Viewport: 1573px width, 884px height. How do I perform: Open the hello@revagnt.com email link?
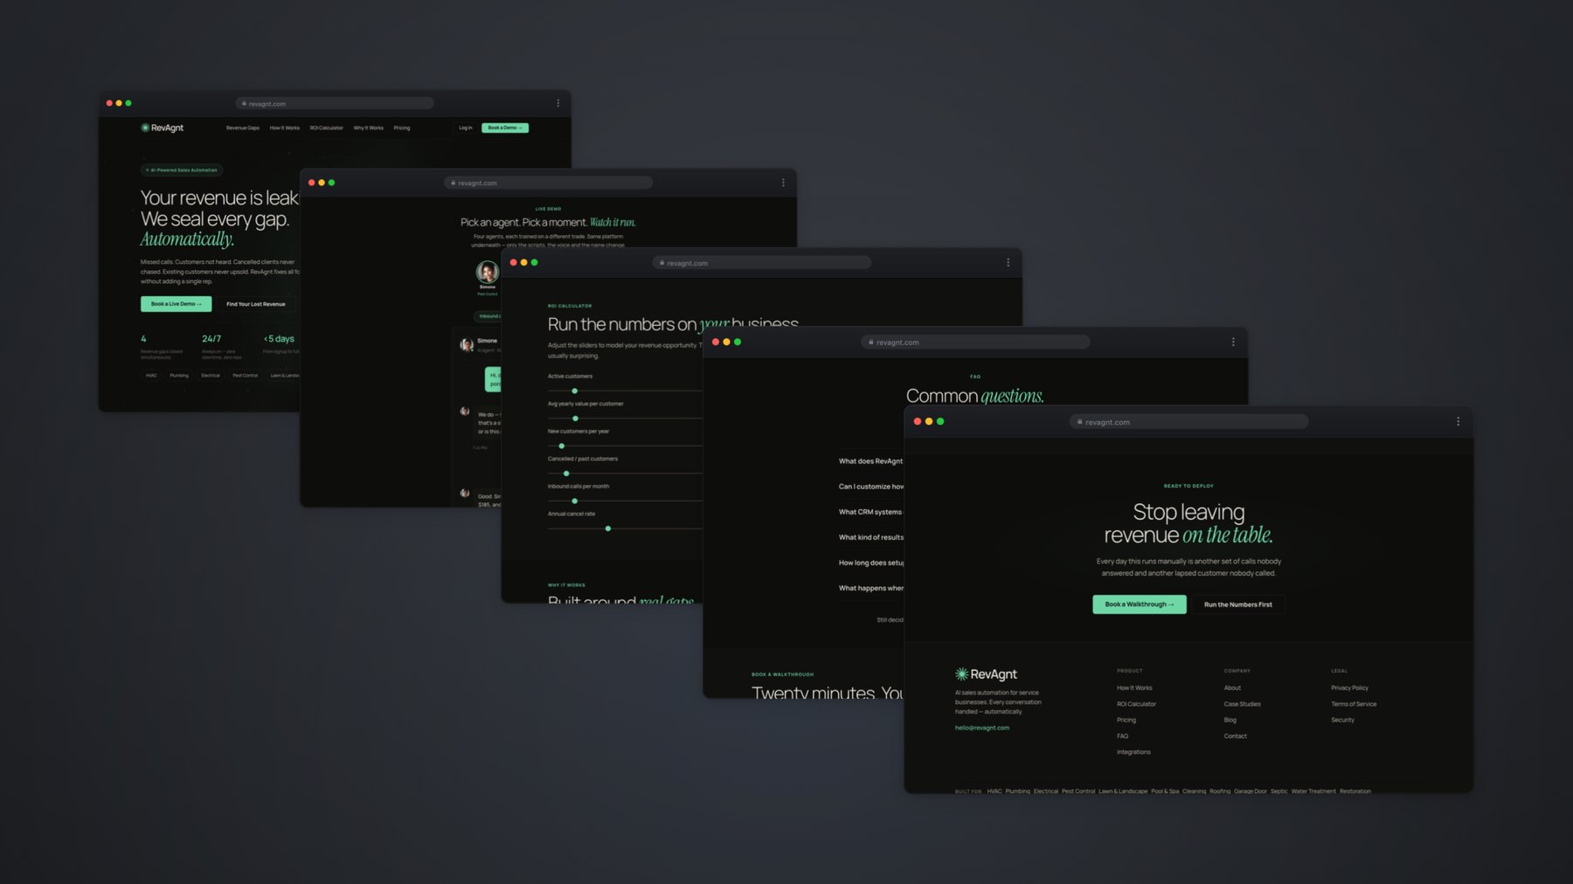pyautogui.click(x=982, y=728)
